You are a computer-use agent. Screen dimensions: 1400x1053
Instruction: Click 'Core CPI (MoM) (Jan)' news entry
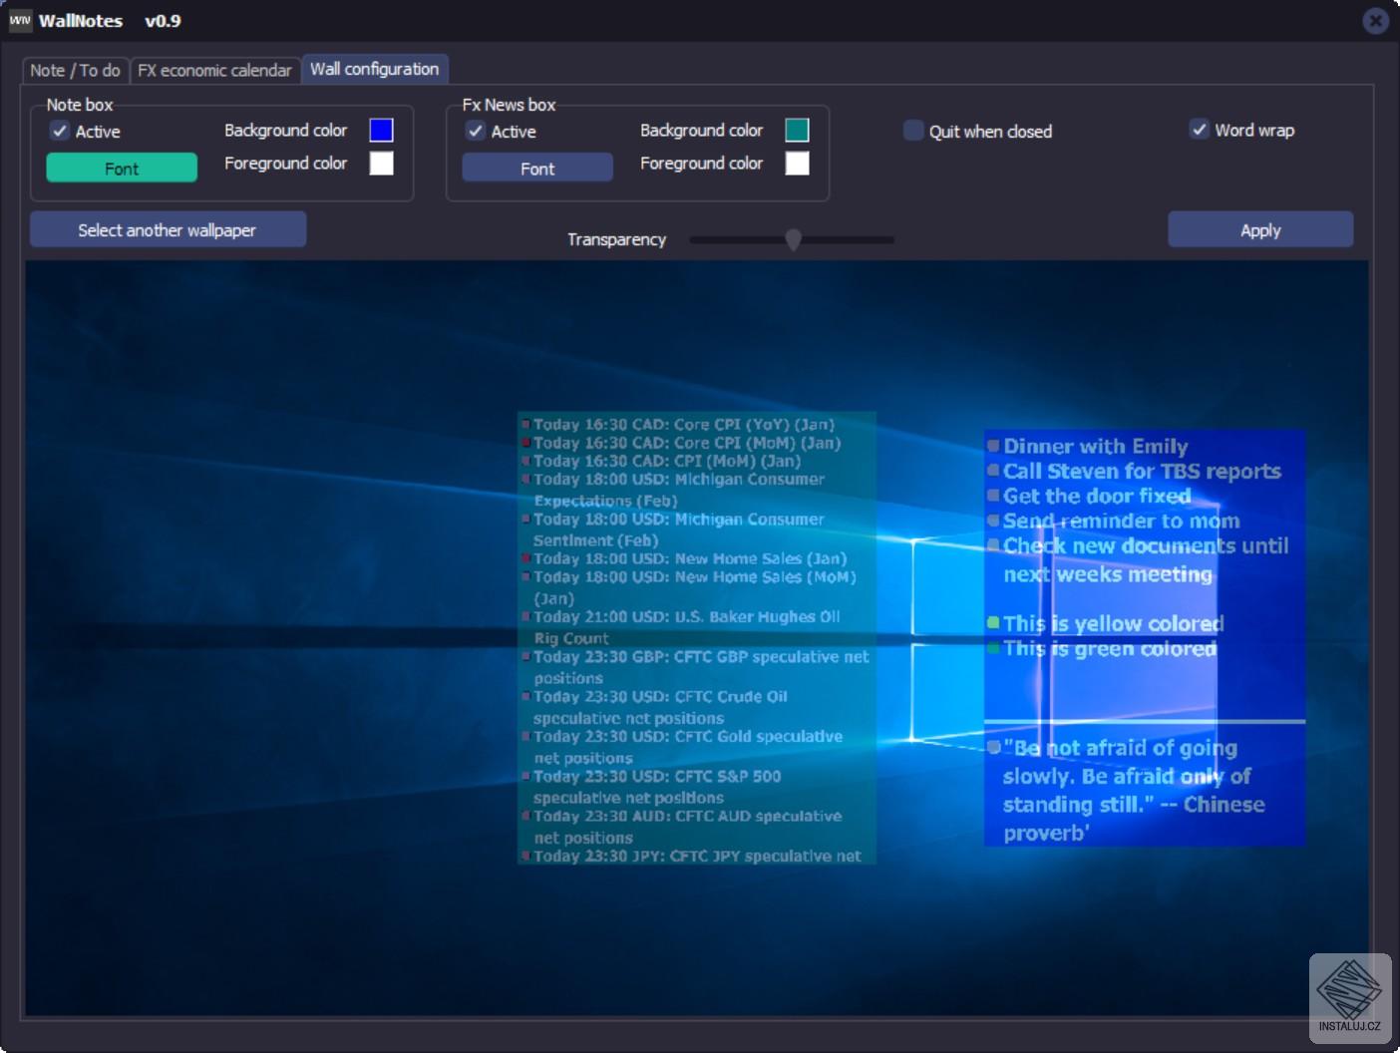point(686,443)
